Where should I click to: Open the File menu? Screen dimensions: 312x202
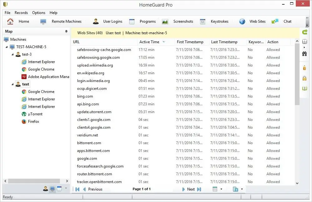7,13
